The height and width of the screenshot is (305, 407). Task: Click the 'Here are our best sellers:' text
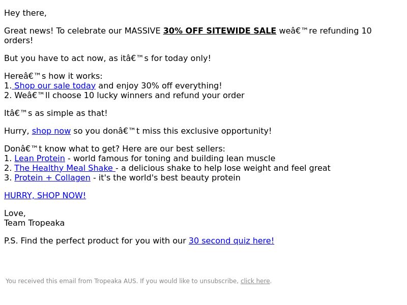tap(173, 148)
